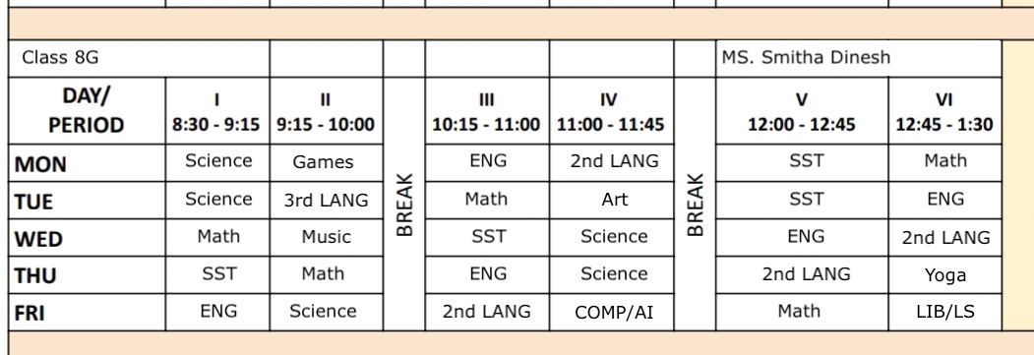Select period VI 12:45 - 1:30 header

[x=945, y=111]
